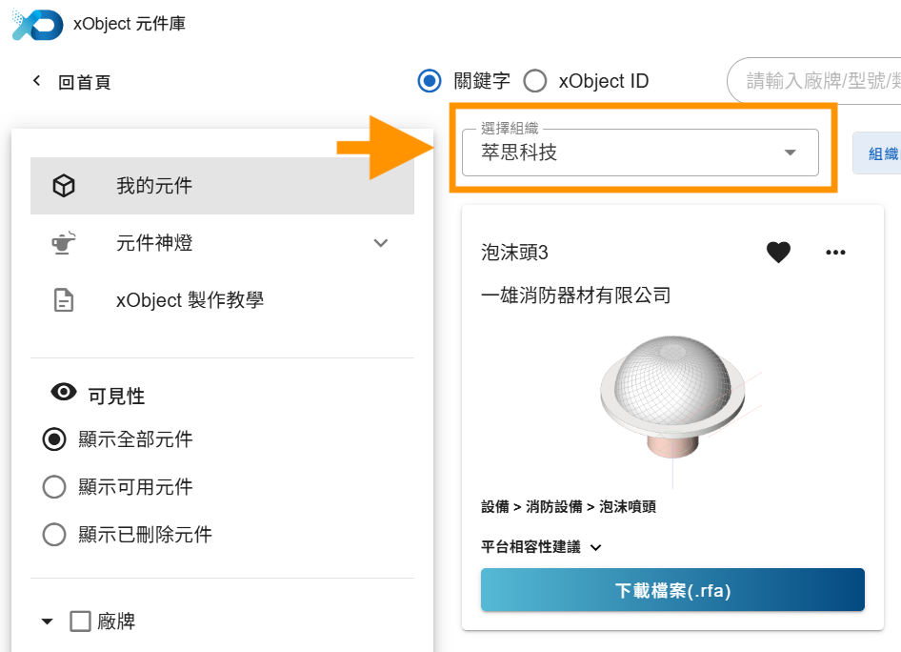Click the eye icon beside 可見性
Screen dimensions: 901x652
[64, 392]
